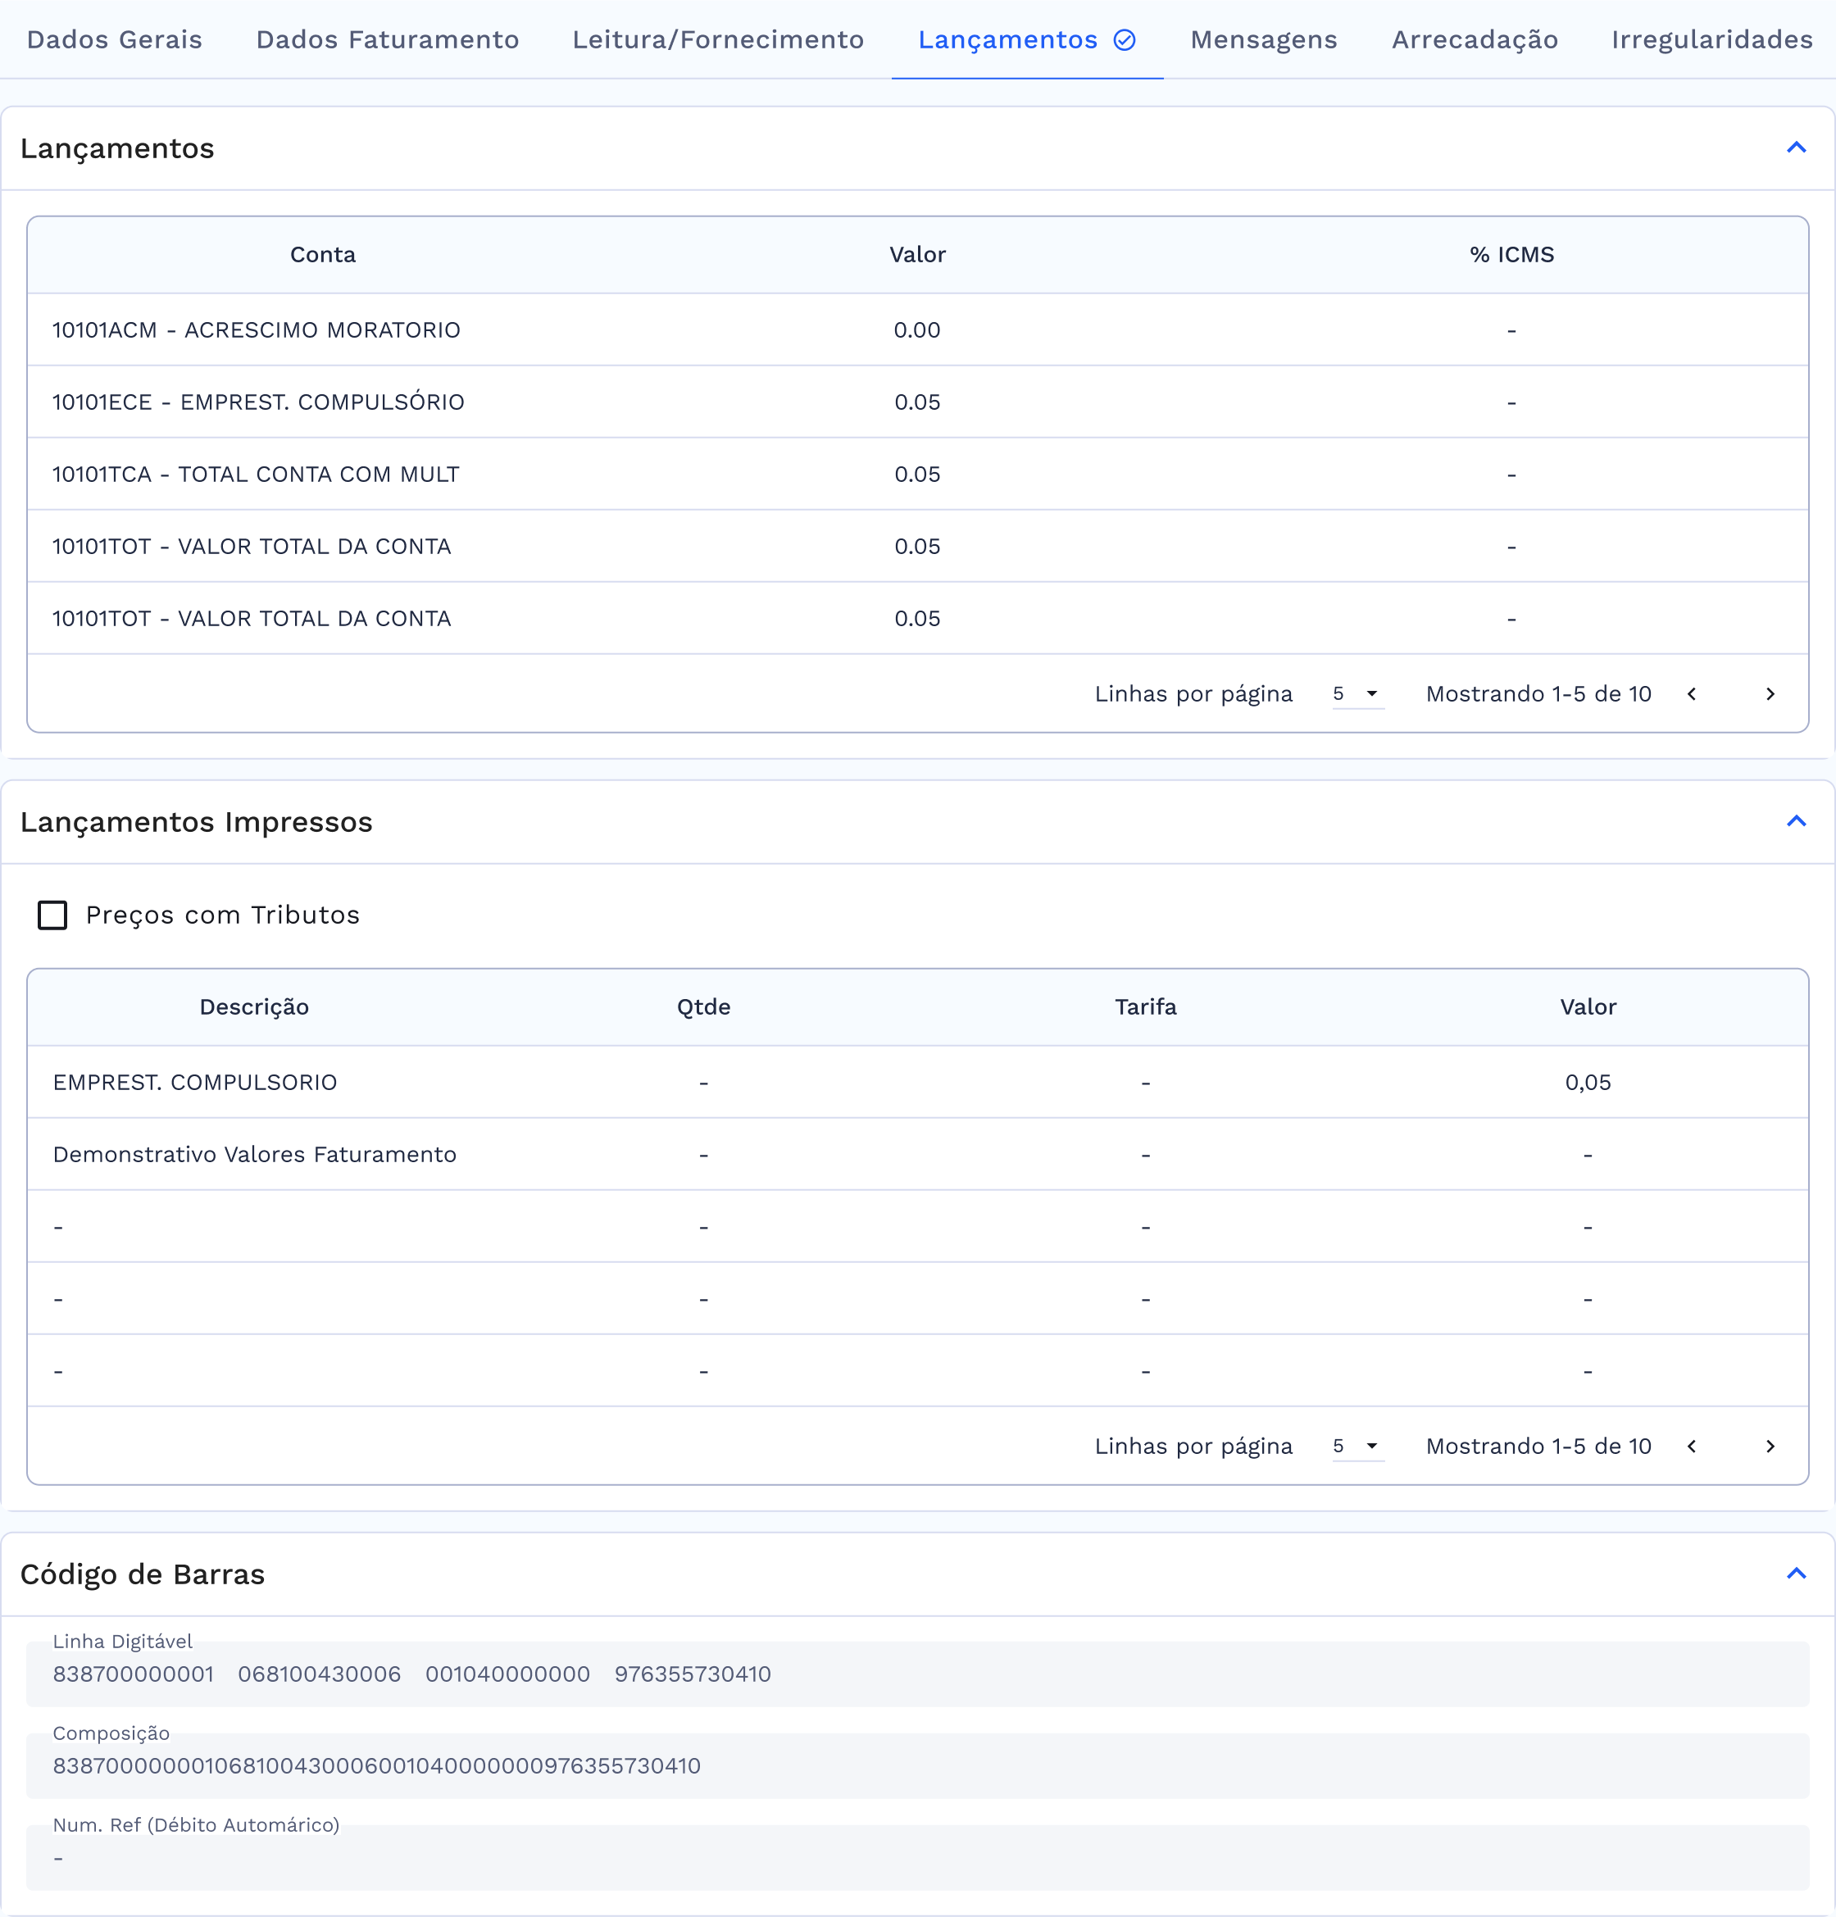Switch to Leitura/Fornecimento tab
Screen dimensions: 1836x1917
pos(718,40)
